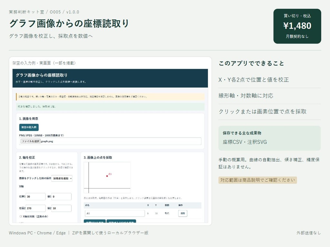Click the ¥1,480 price badge
330x247 pixels.
[x=297, y=26]
